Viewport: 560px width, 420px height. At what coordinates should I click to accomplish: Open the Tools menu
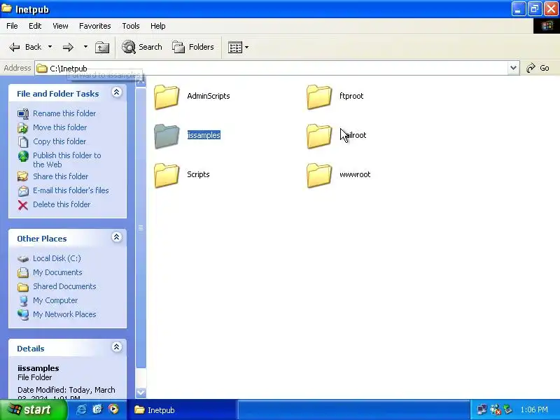coord(131,26)
